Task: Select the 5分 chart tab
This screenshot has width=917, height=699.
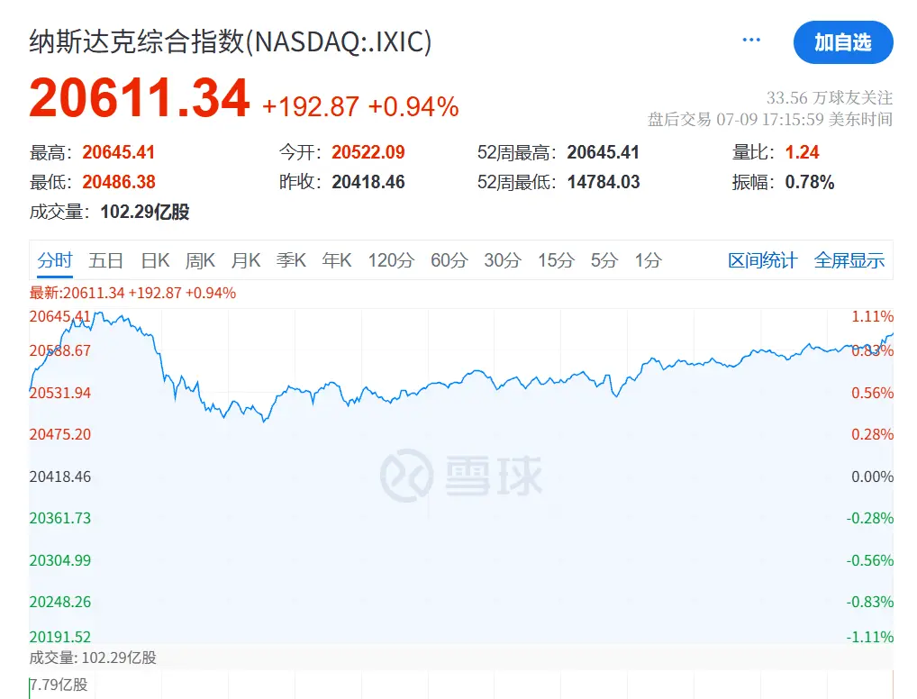Action: coord(604,259)
